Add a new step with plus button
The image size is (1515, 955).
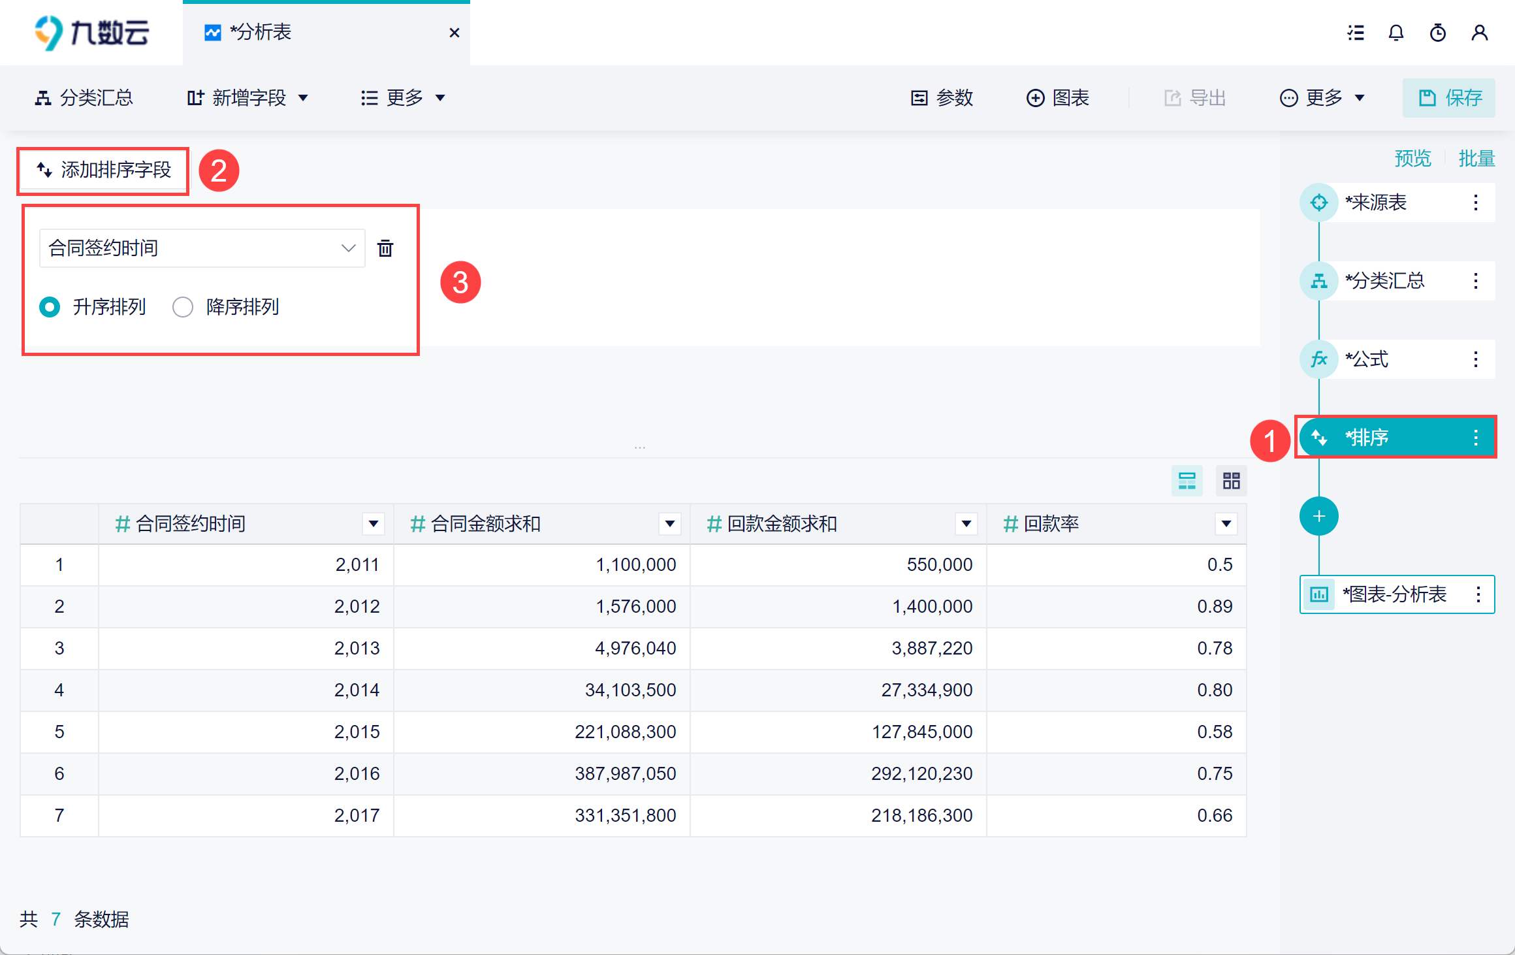coord(1318,517)
